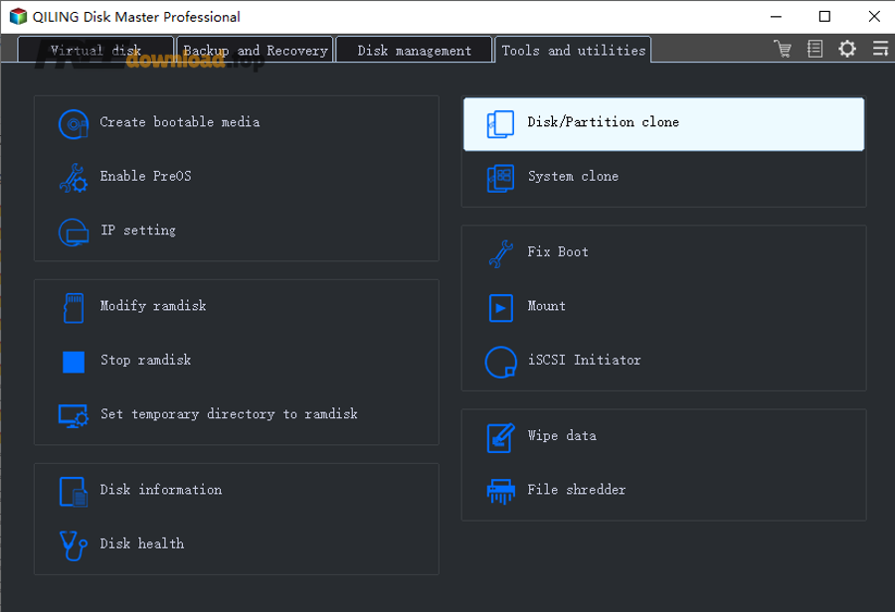Image resolution: width=895 pixels, height=612 pixels.
Task: Open the hamburger menu icon
Action: (880, 49)
